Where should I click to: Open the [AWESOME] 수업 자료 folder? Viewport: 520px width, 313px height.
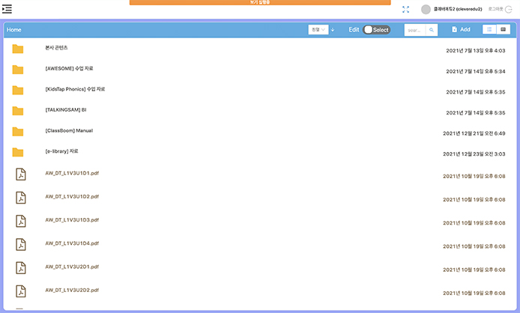(69, 69)
